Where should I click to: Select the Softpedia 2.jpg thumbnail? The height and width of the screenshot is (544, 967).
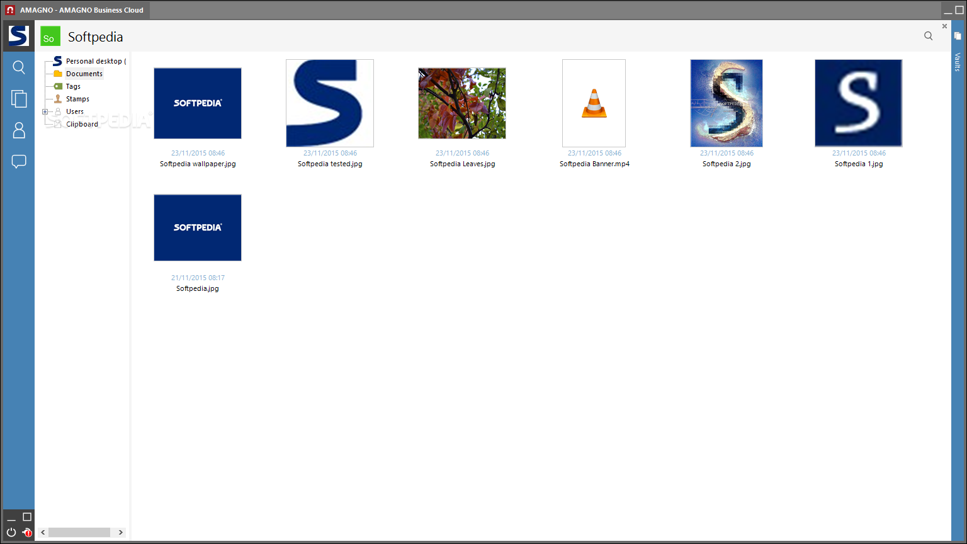[727, 103]
